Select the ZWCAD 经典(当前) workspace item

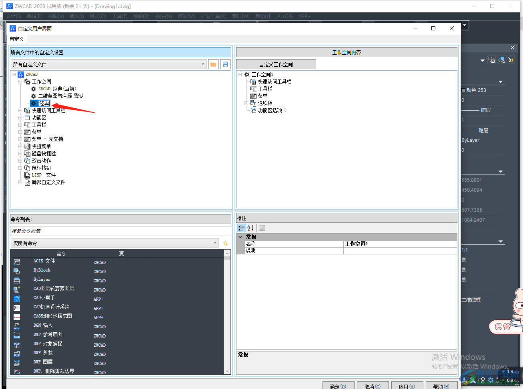[x=57, y=89]
